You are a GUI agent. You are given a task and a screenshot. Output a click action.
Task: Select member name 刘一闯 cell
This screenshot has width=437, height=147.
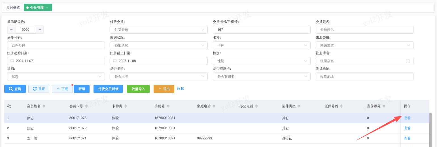[x=32, y=138]
